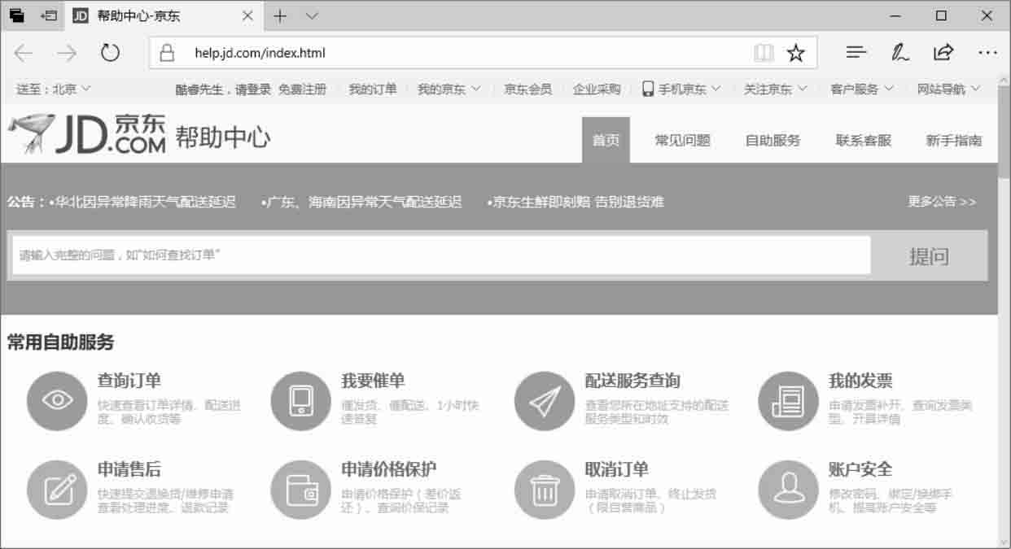Click the Add notes pen icon
Screen dimensions: 1011x549
click(899, 53)
